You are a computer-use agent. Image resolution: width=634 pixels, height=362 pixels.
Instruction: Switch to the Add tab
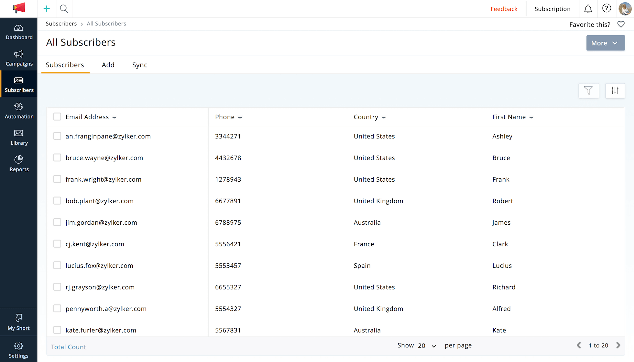(x=108, y=65)
